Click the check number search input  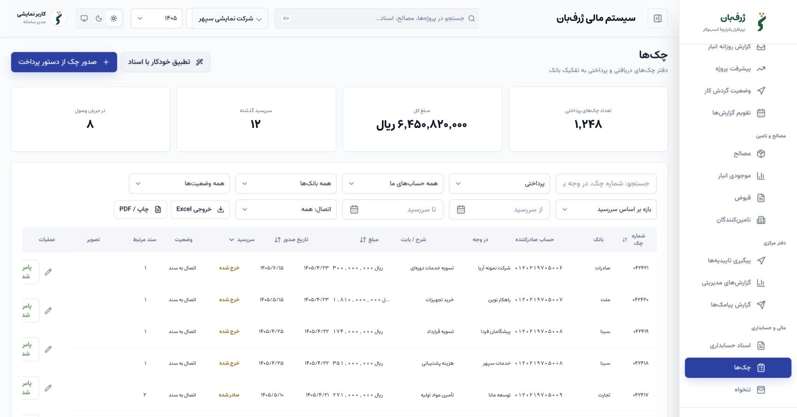tap(607, 184)
